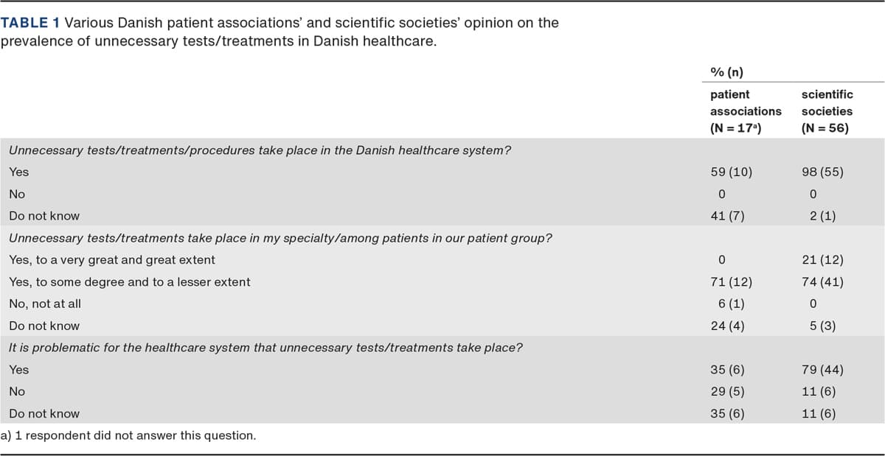Image resolution: width=885 pixels, height=456 pixels.
Task: Select the "79 (44)" cell
Action: (822, 370)
